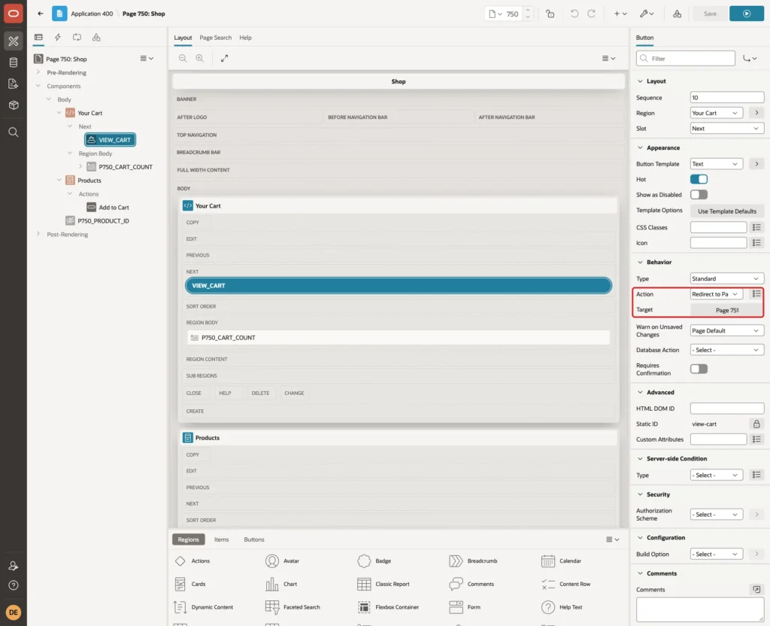This screenshot has height=626, width=770.
Task: Select the Buttons gallery tab
Action: (254, 539)
